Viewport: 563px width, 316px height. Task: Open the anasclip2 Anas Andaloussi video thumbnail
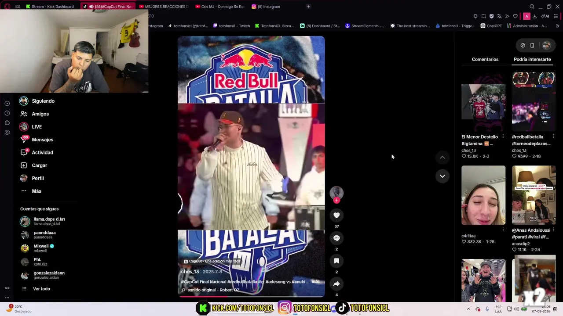coord(534,195)
